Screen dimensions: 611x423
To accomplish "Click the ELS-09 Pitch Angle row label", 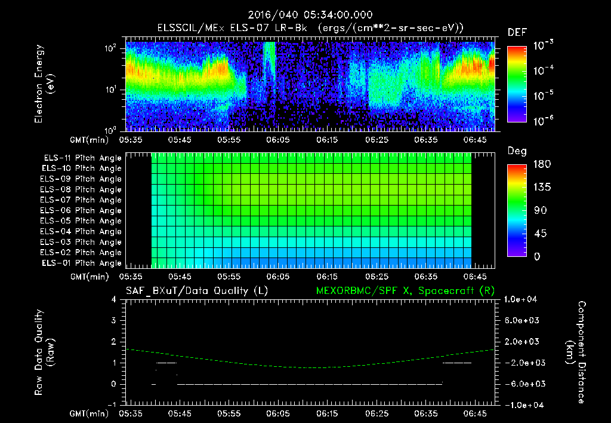I will 81,179.
